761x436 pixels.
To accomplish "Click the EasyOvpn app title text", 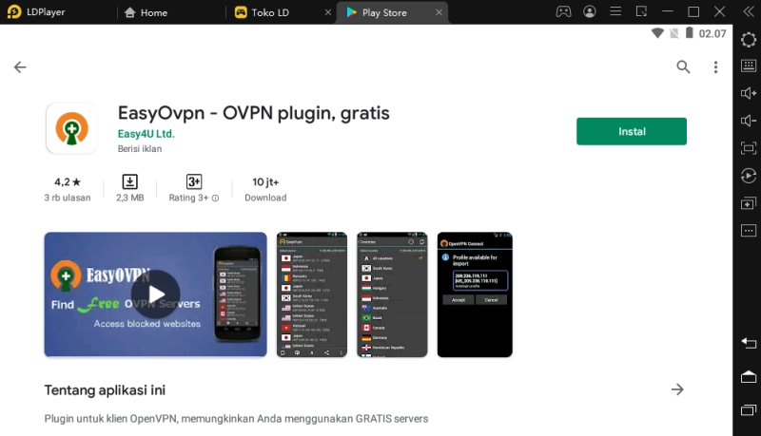I will 253,113.
